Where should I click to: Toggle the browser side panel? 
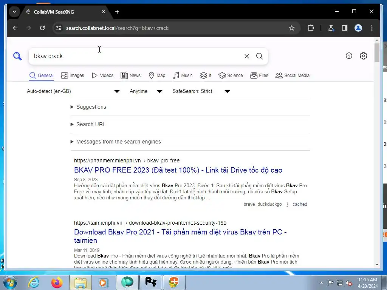tap(345, 28)
